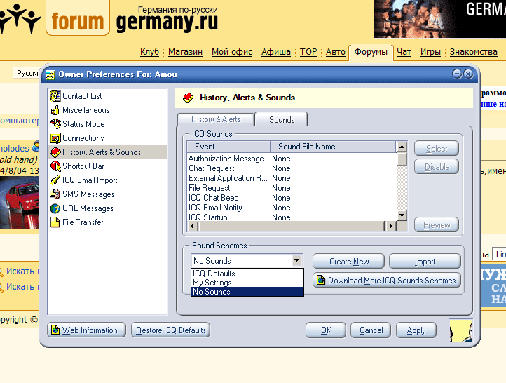This screenshot has width=506, height=383.
Task: Click Restore ICQ Defaults button
Action: click(171, 330)
